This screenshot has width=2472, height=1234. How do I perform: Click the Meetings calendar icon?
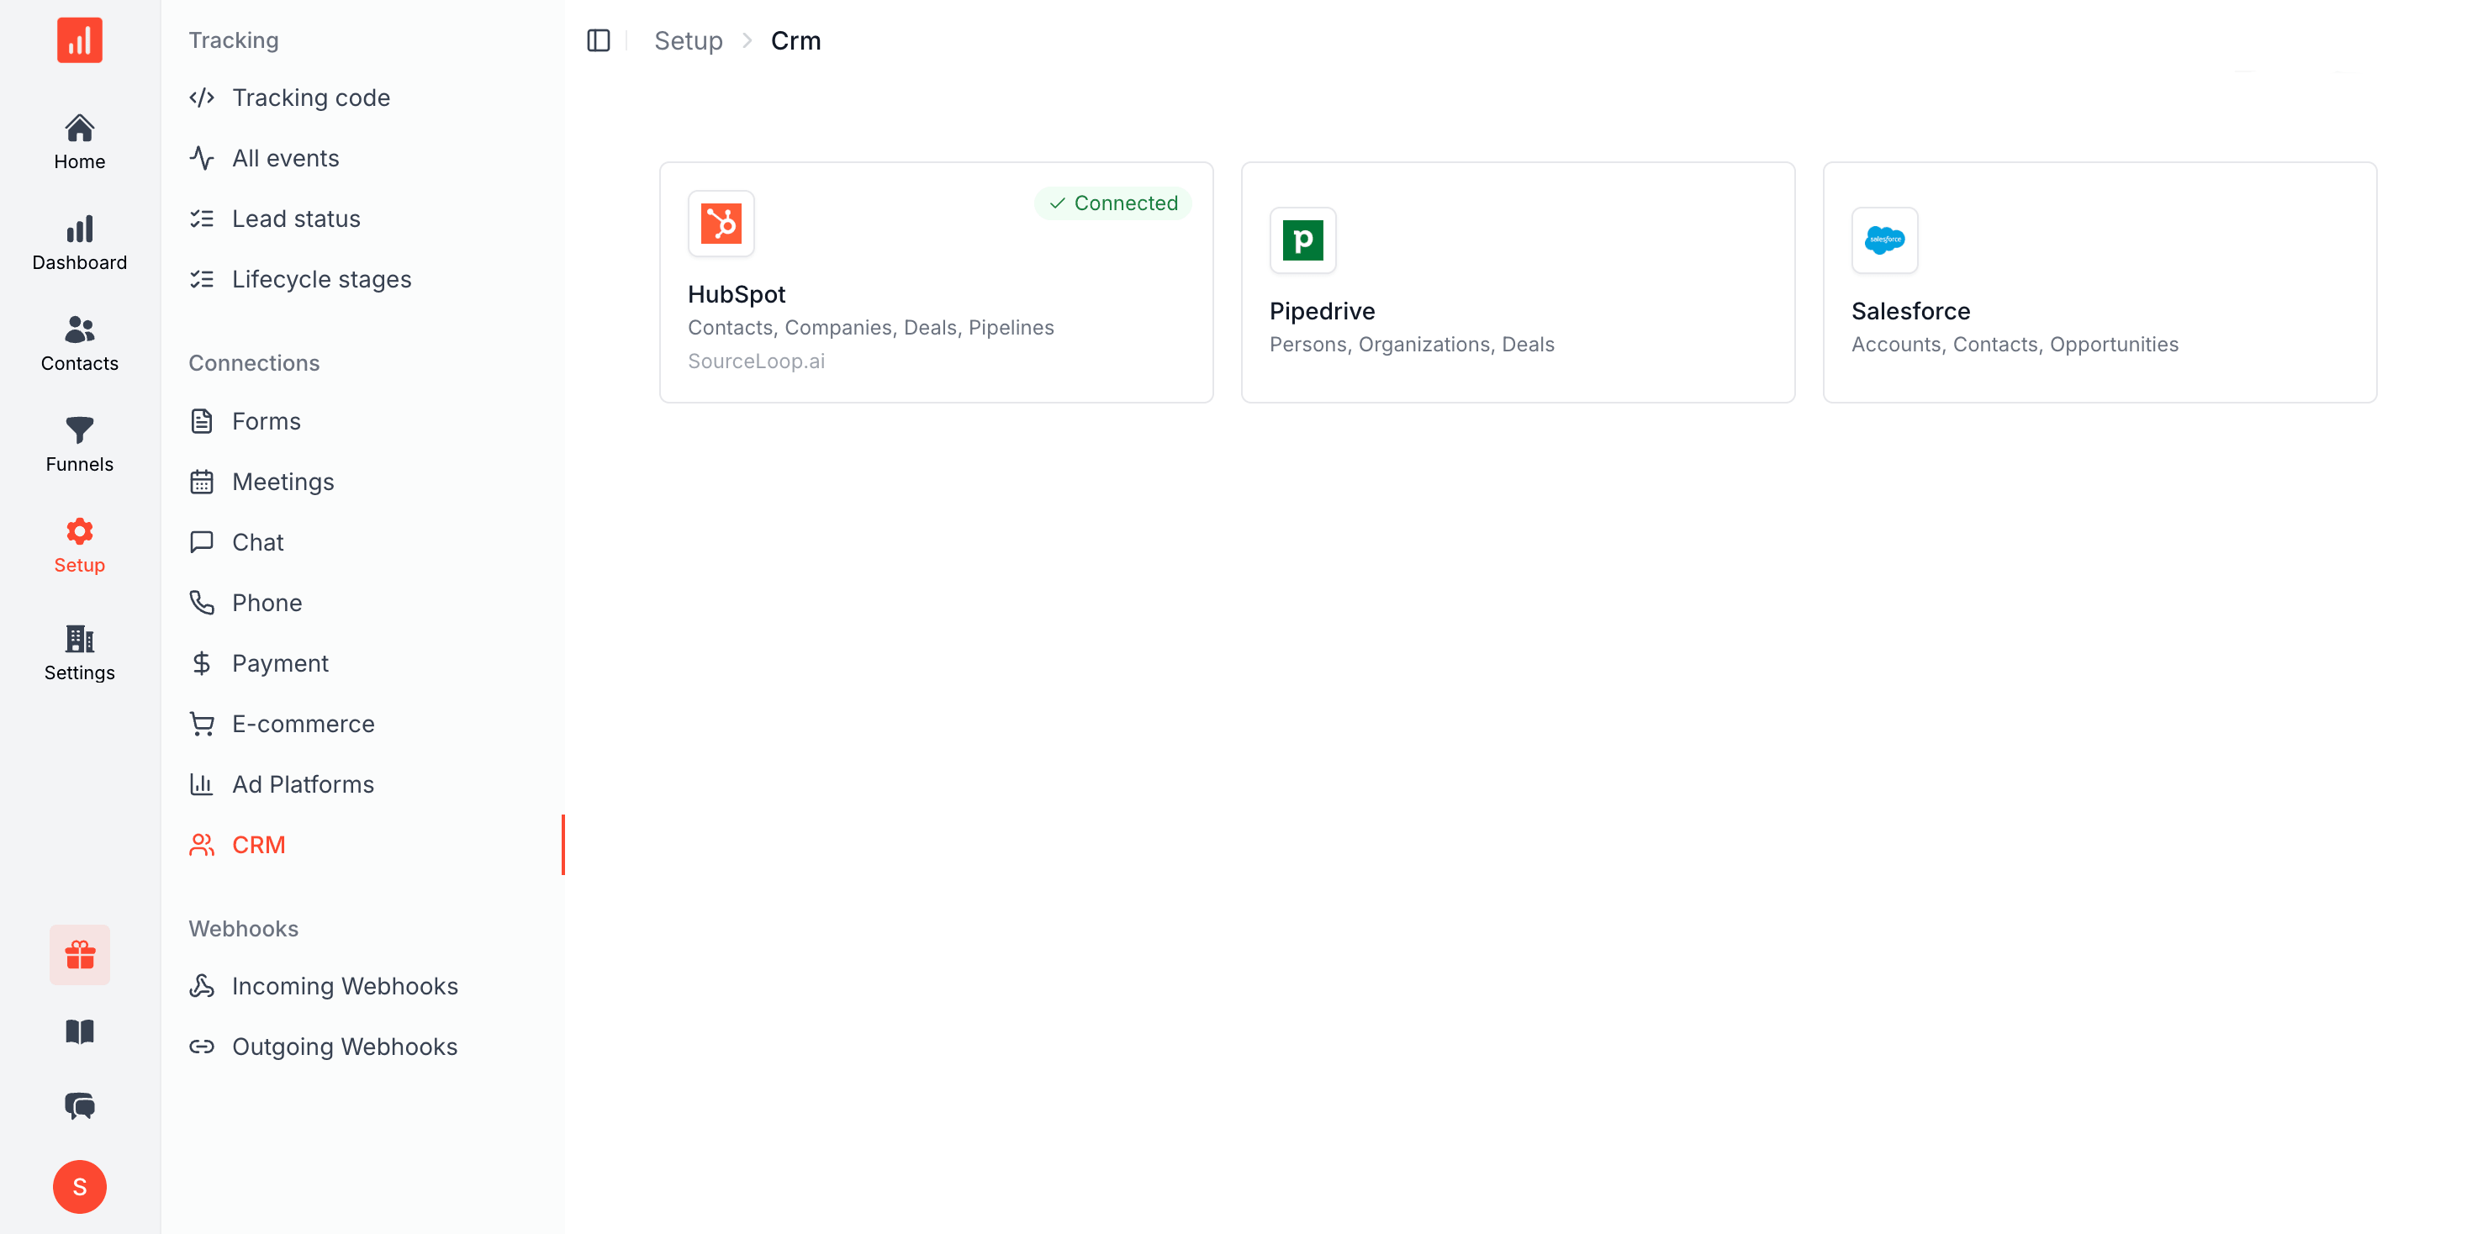click(x=202, y=482)
